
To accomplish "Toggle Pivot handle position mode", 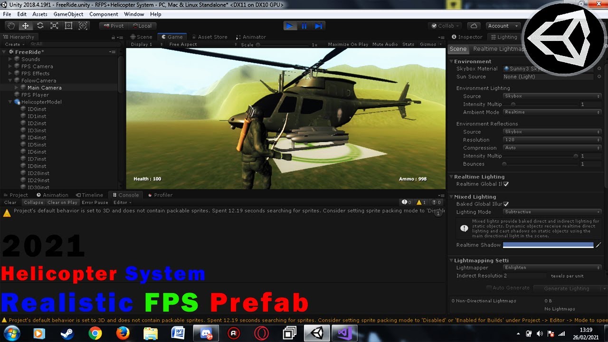I will [x=114, y=26].
